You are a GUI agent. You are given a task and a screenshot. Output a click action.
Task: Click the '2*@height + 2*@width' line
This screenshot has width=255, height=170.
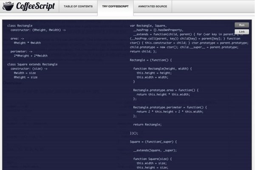pyautogui.click(x=31, y=56)
